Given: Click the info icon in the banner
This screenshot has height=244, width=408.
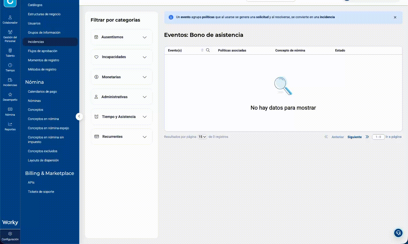Looking at the screenshot, I should coord(171,17).
